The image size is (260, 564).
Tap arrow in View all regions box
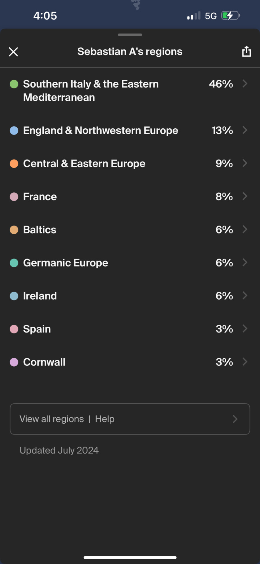(235, 419)
